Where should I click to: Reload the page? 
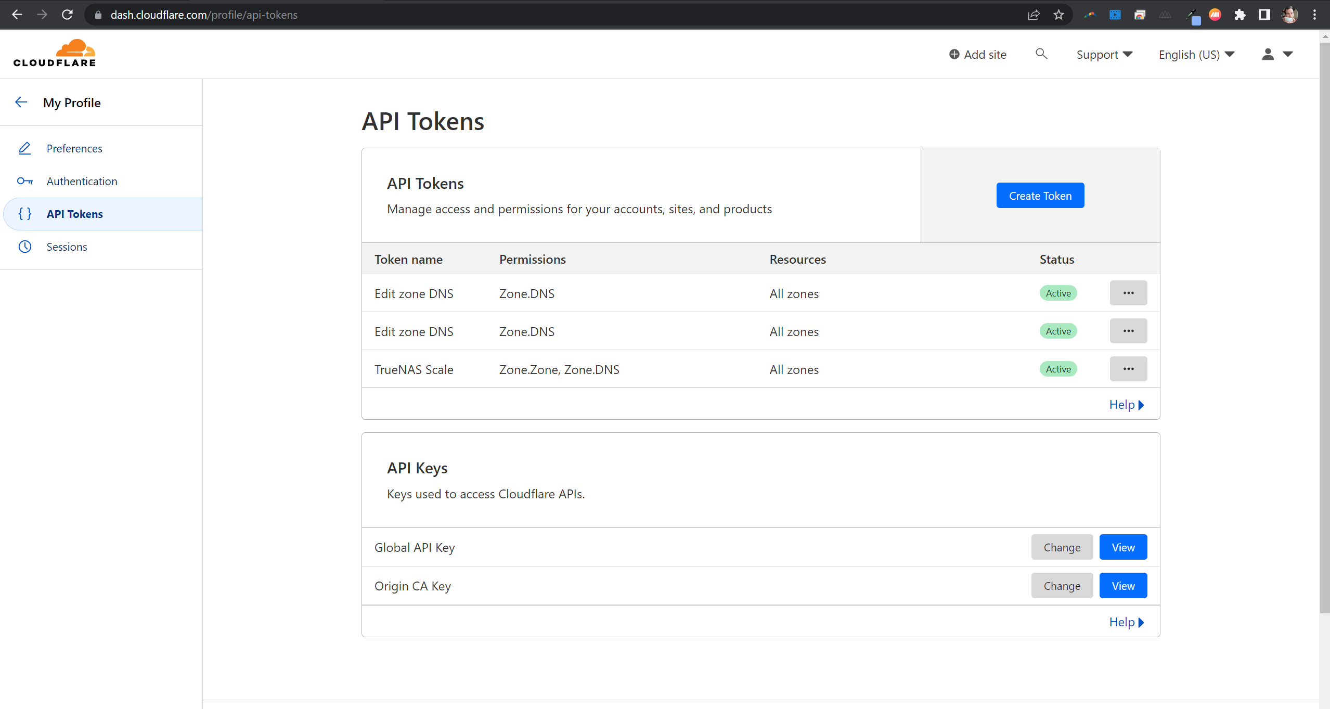coord(68,15)
